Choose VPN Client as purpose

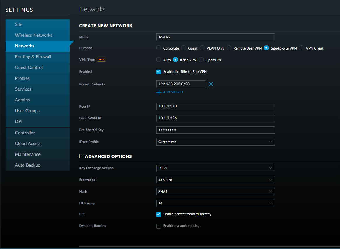tap(301, 48)
